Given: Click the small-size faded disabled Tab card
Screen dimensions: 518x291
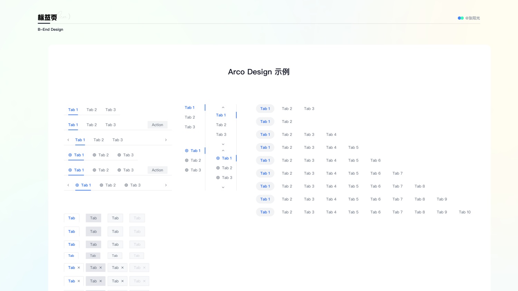Looking at the screenshot, I should click(x=137, y=256).
